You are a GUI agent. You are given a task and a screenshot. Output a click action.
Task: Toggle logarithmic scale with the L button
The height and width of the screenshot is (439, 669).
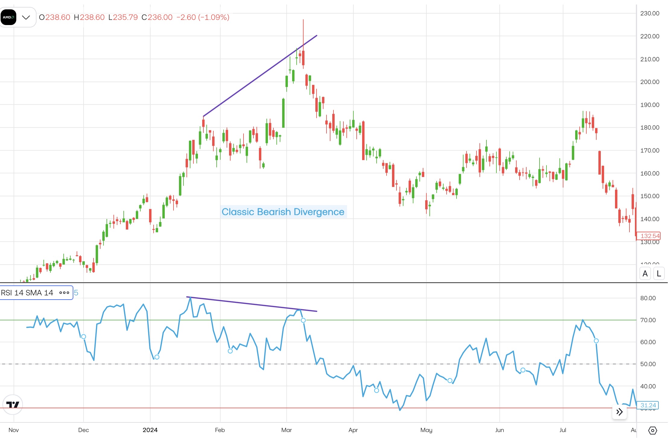659,273
